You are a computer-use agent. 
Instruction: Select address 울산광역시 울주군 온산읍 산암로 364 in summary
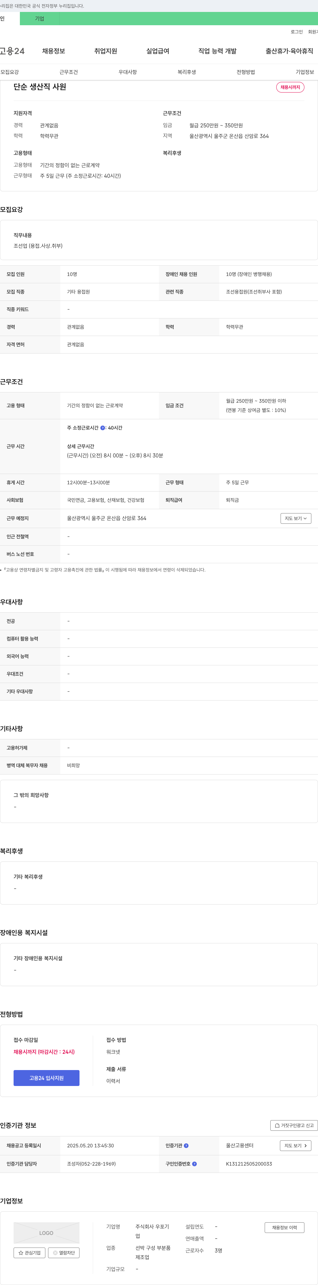[229, 136]
